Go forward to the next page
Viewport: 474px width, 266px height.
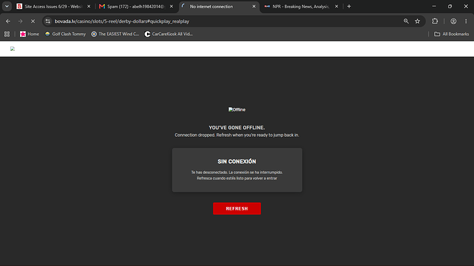(x=20, y=21)
